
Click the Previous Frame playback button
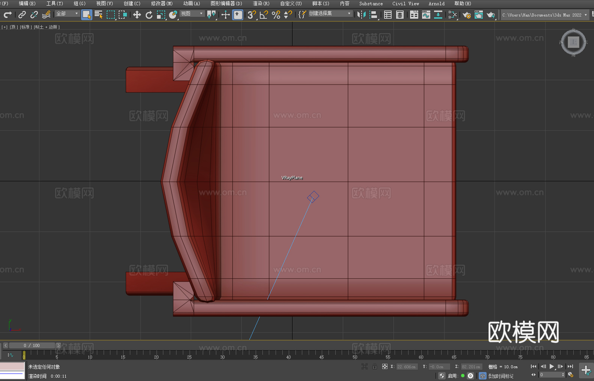click(543, 366)
